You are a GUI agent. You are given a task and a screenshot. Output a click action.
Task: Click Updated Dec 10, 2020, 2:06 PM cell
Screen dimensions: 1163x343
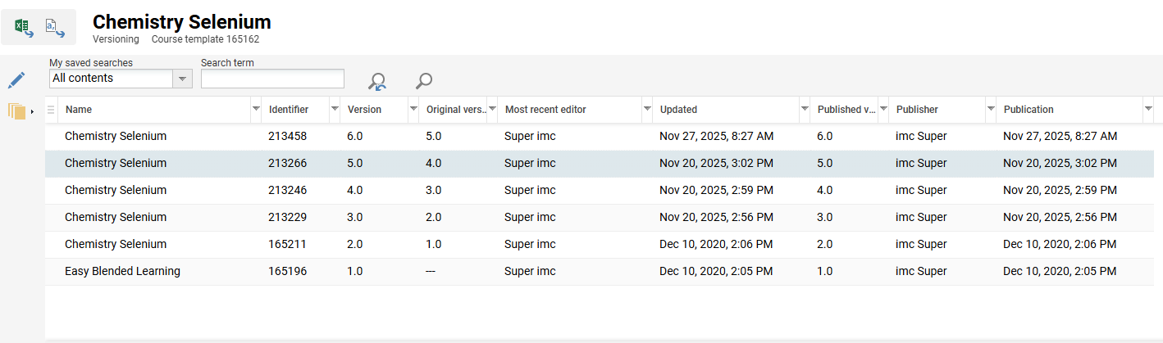coord(716,244)
